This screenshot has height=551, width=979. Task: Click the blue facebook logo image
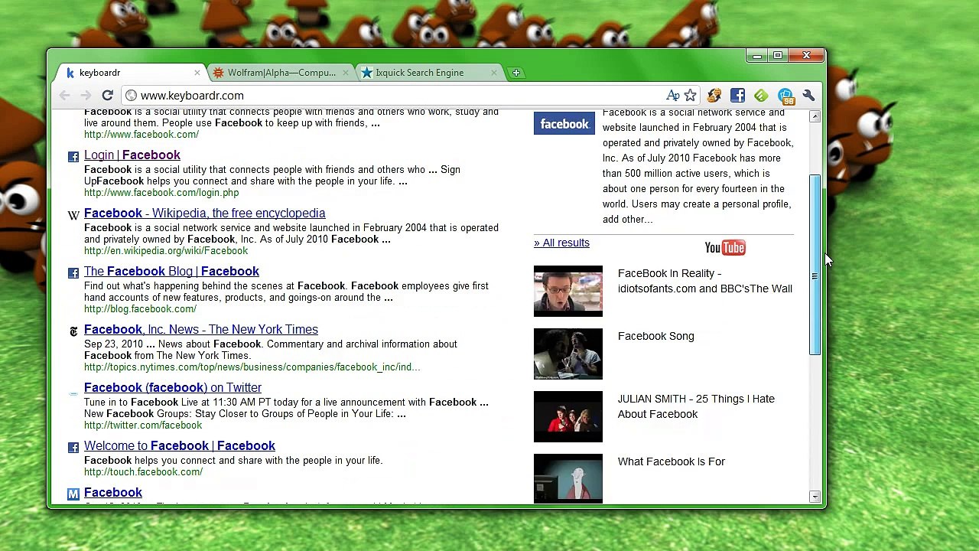[564, 124]
